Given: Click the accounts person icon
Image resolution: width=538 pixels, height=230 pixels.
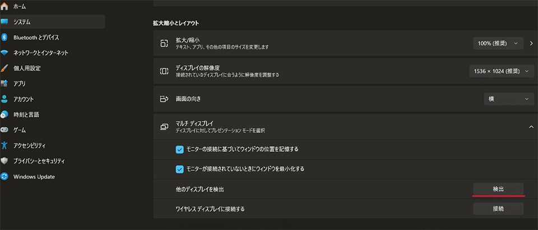Looking at the screenshot, I should [4, 99].
